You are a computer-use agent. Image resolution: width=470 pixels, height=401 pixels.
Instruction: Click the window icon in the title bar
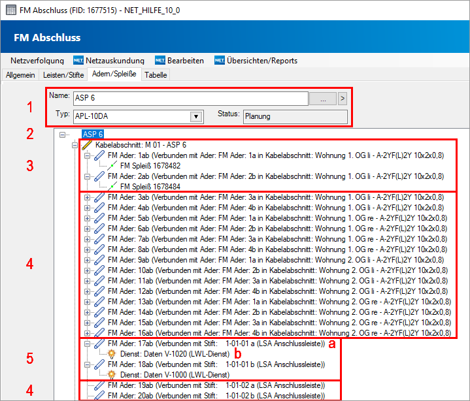[x=11, y=9]
